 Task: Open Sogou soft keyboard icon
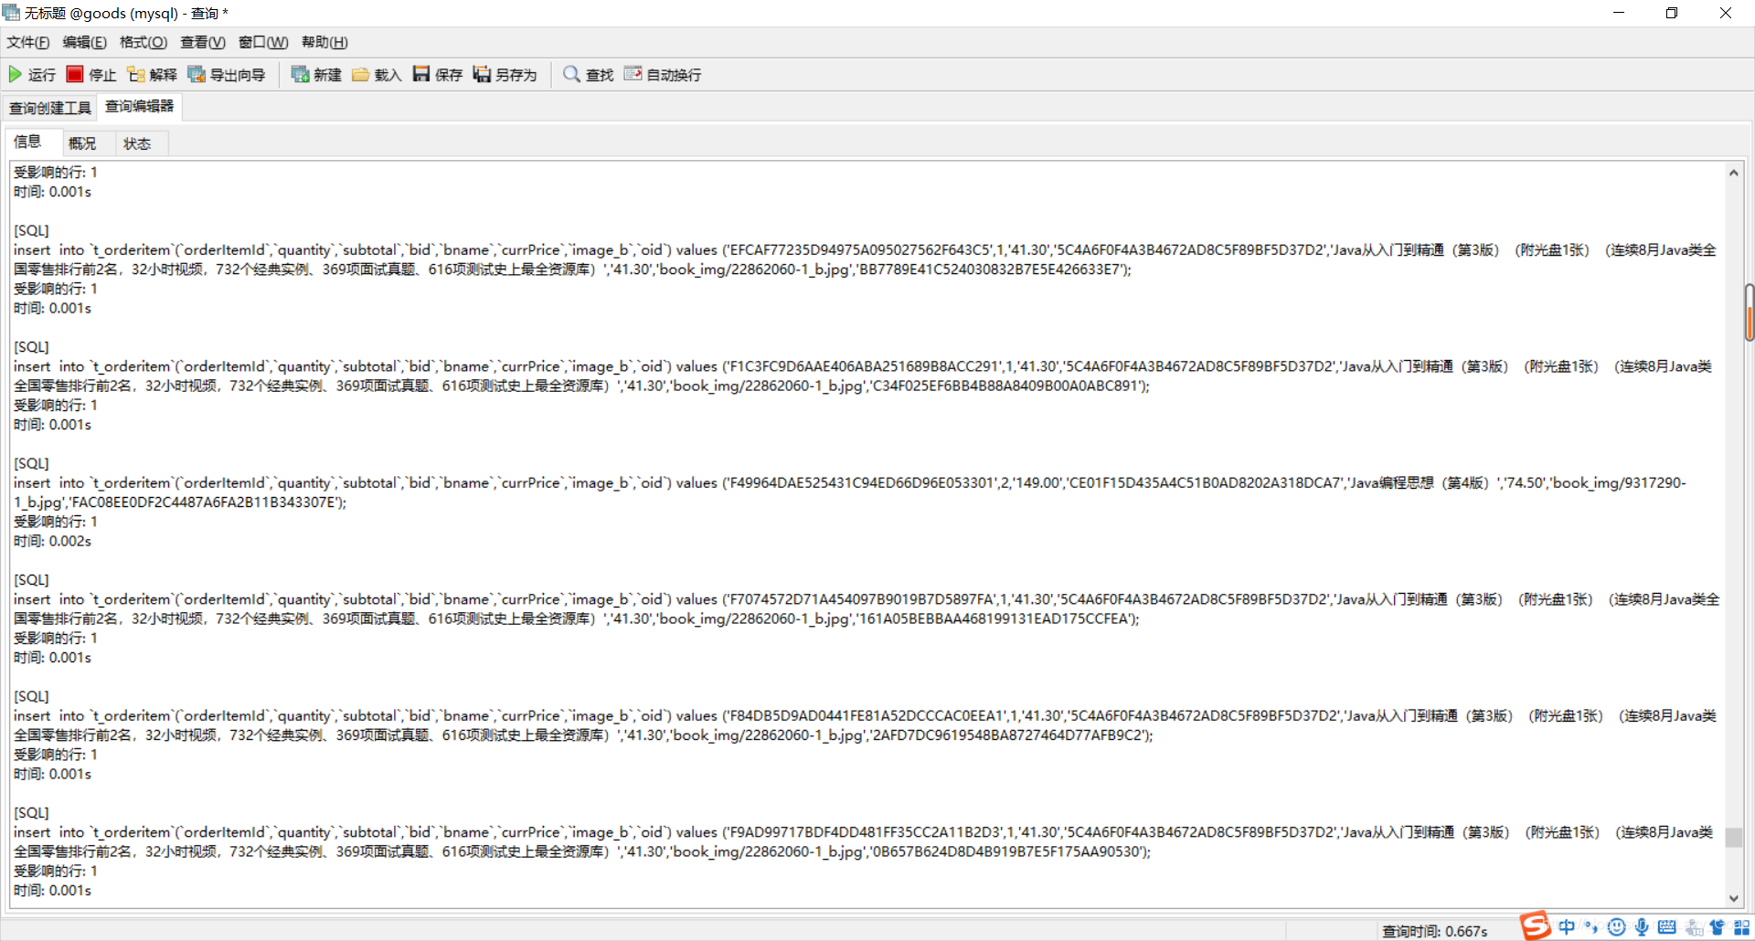pyautogui.click(x=1666, y=927)
